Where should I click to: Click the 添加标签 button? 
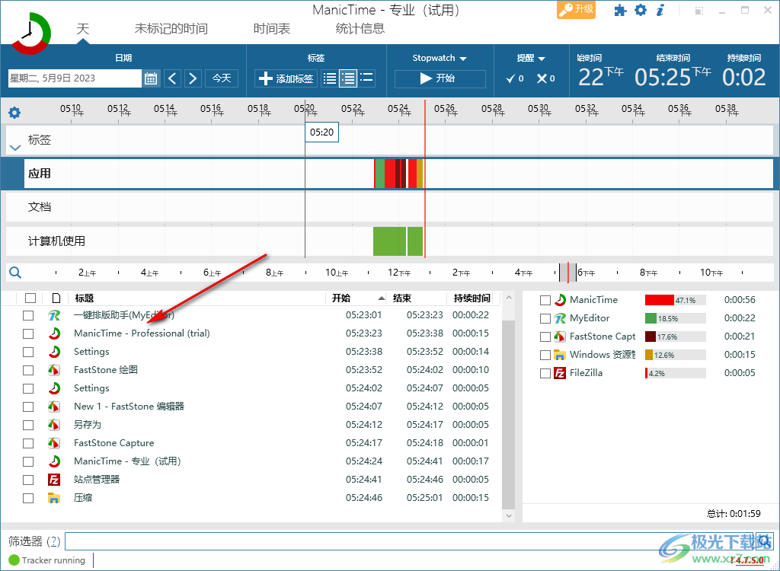pyautogui.click(x=286, y=78)
